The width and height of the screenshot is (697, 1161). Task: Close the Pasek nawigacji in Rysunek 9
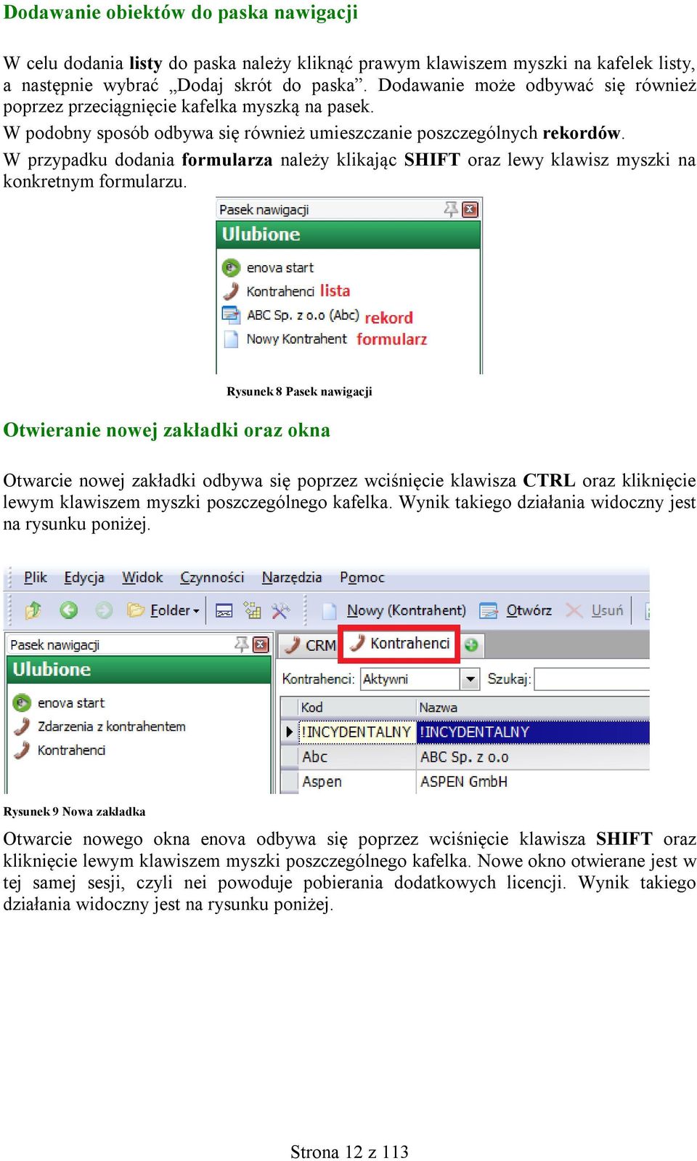261,644
